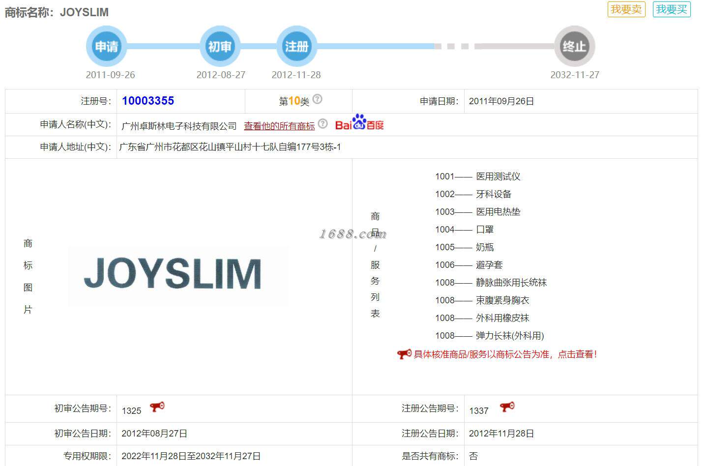Click the timeline date 2032-11-27

[x=575, y=75]
